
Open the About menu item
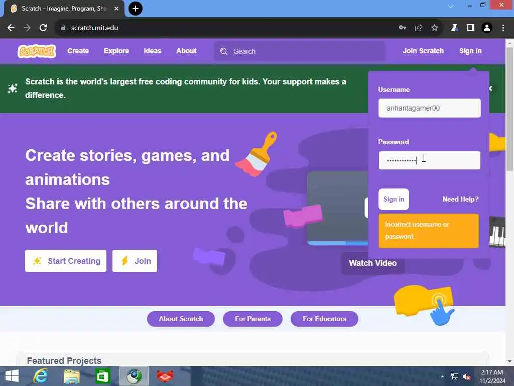coord(186,51)
